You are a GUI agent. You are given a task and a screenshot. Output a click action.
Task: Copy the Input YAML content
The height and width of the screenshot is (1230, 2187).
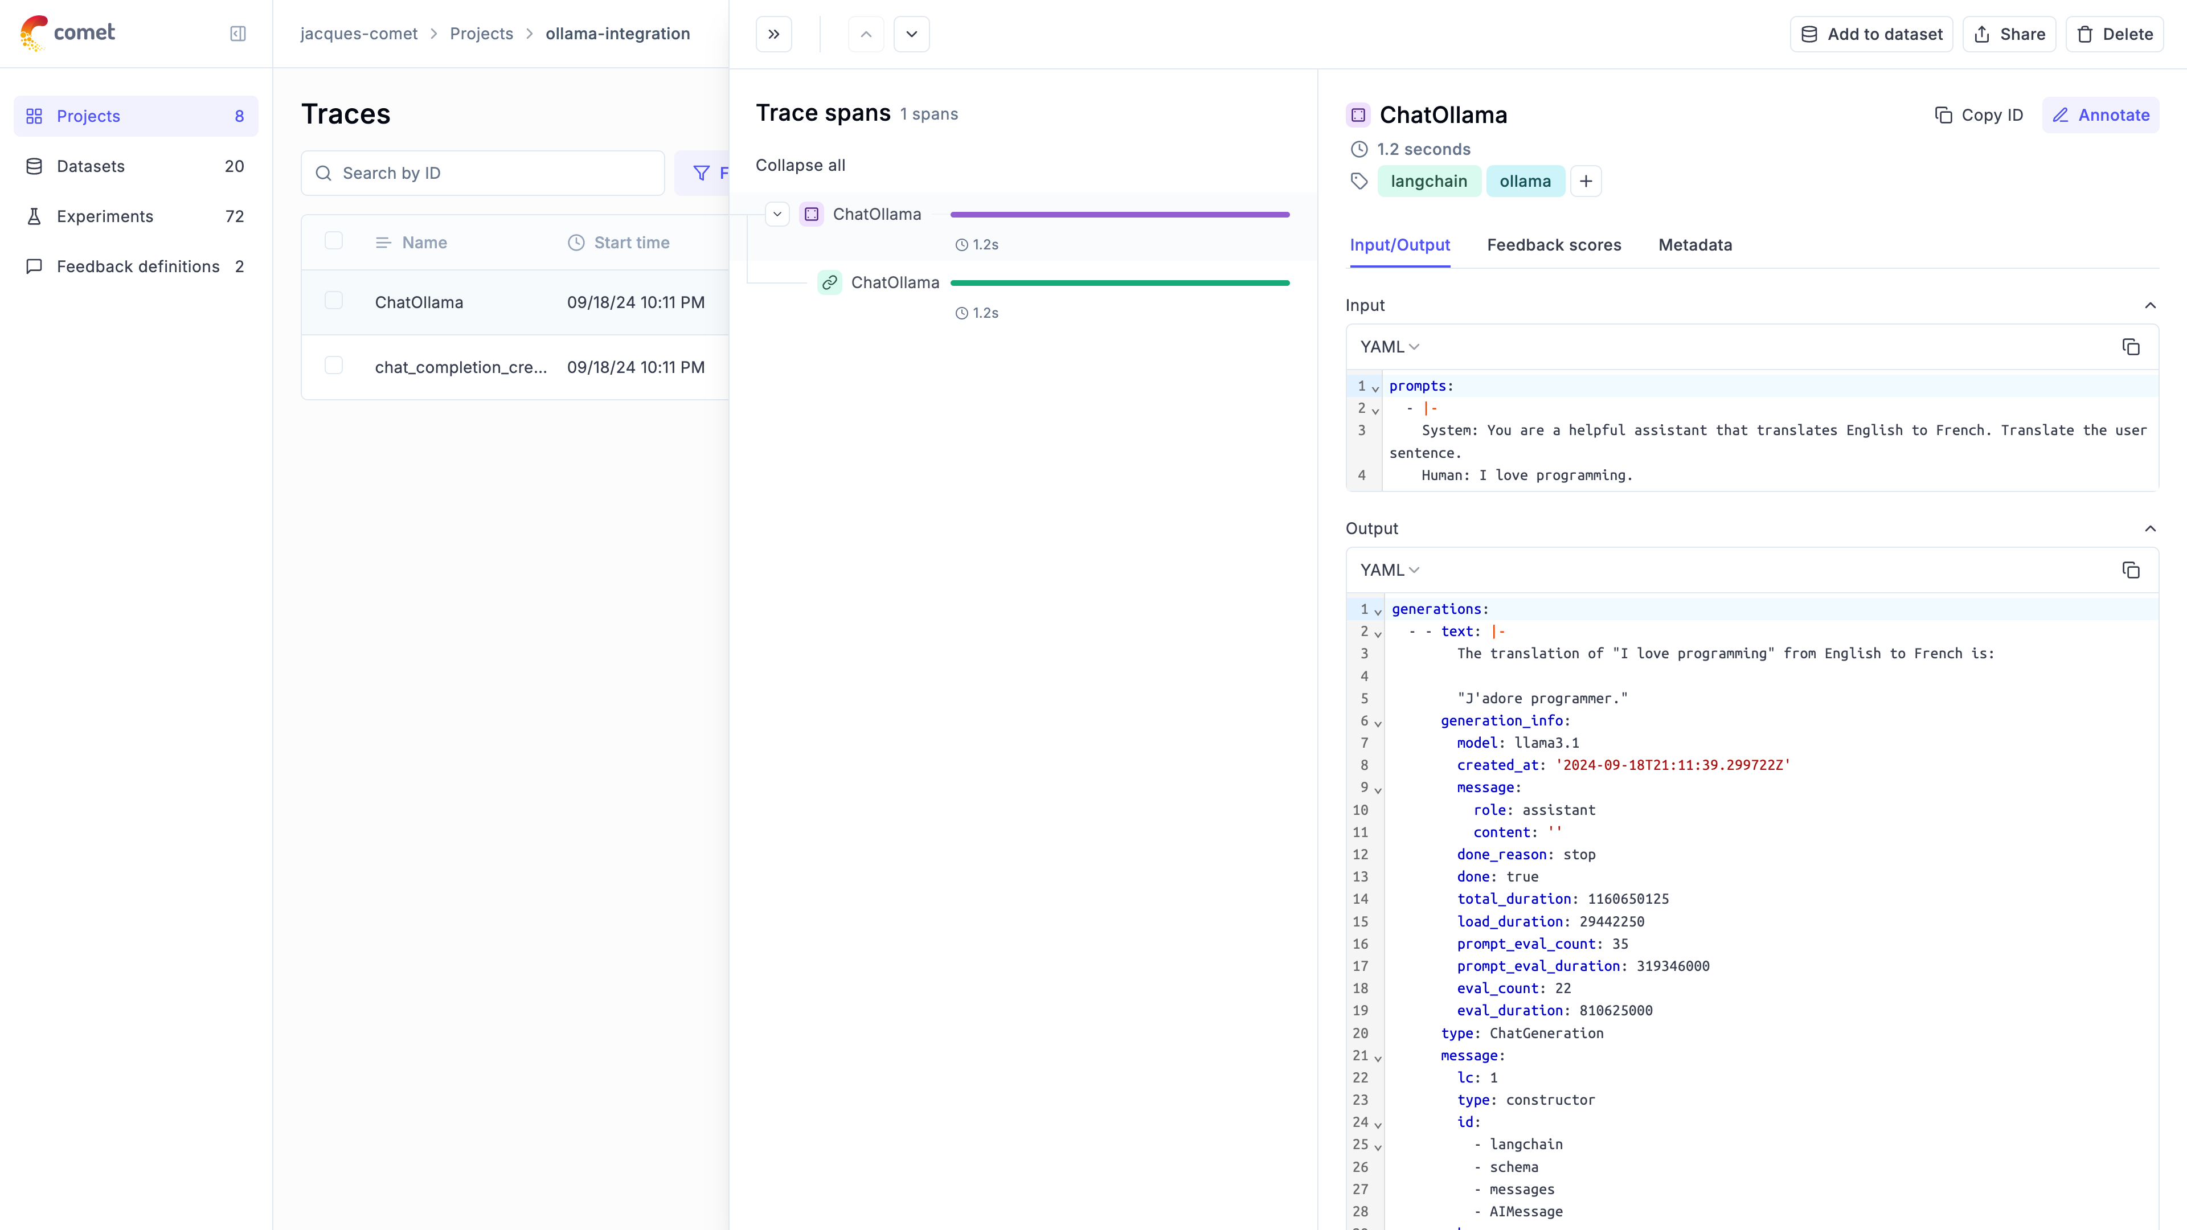point(2130,346)
